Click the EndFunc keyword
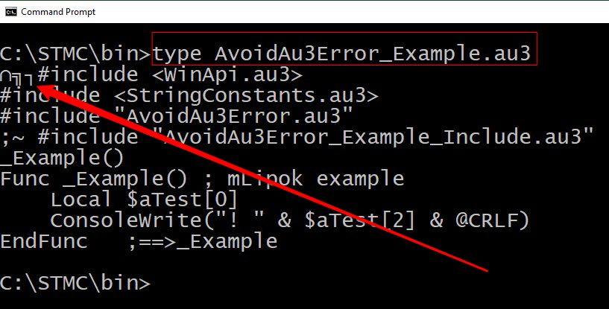 [x=43, y=241]
